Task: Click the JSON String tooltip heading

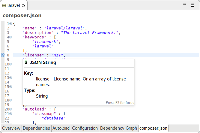Action: coord(43,62)
